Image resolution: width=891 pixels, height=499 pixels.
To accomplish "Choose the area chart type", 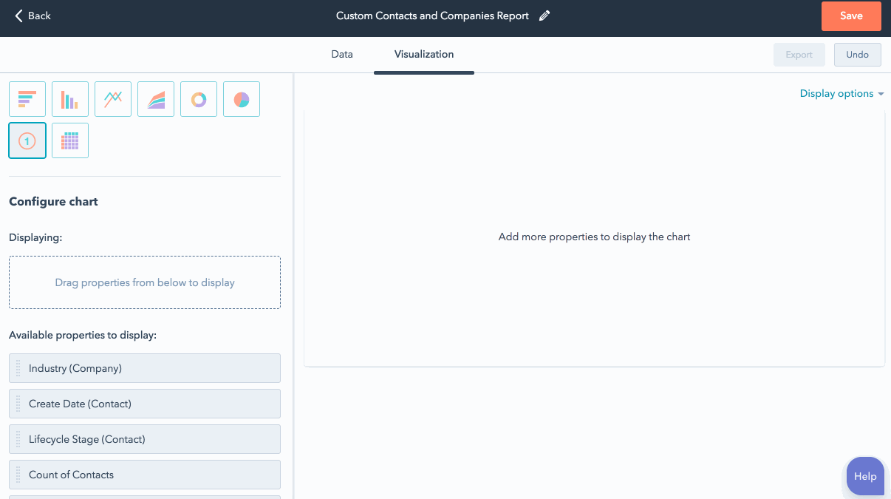I will [156, 99].
